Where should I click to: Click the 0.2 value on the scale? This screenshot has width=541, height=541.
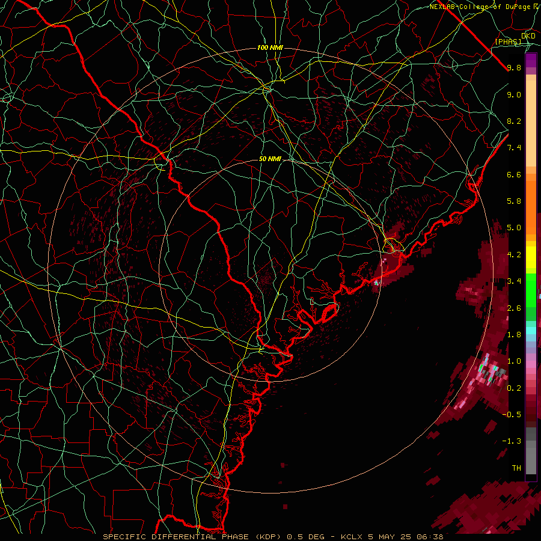514,388
